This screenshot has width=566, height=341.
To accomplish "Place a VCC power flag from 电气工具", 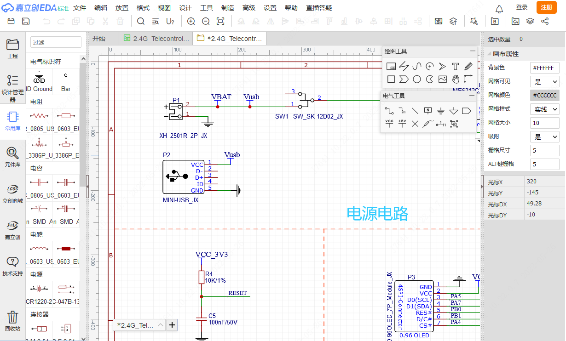I will [389, 124].
